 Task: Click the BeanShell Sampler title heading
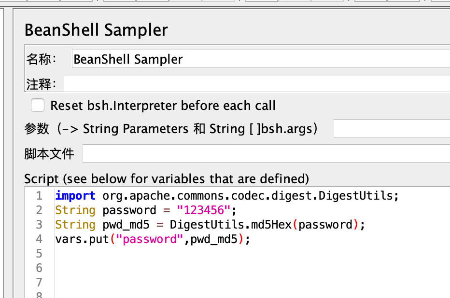[x=96, y=29]
